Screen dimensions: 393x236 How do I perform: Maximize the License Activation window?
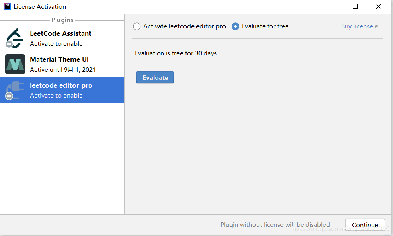355,6
